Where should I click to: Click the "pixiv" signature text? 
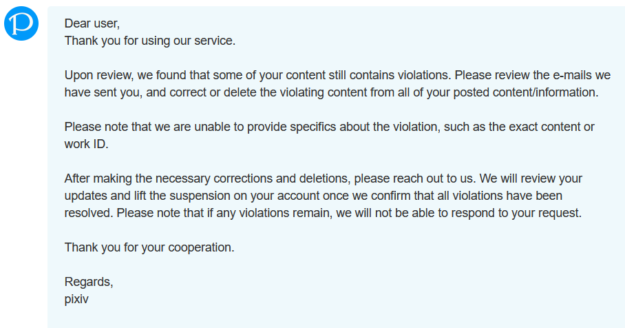[77, 298]
